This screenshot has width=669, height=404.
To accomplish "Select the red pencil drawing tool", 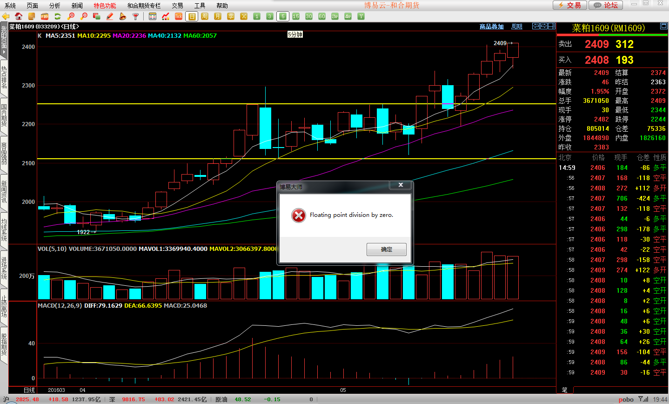I will [x=110, y=16].
